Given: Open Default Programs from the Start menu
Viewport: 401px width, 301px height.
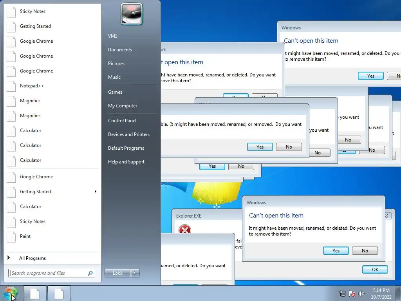Looking at the screenshot, I should [x=126, y=148].
